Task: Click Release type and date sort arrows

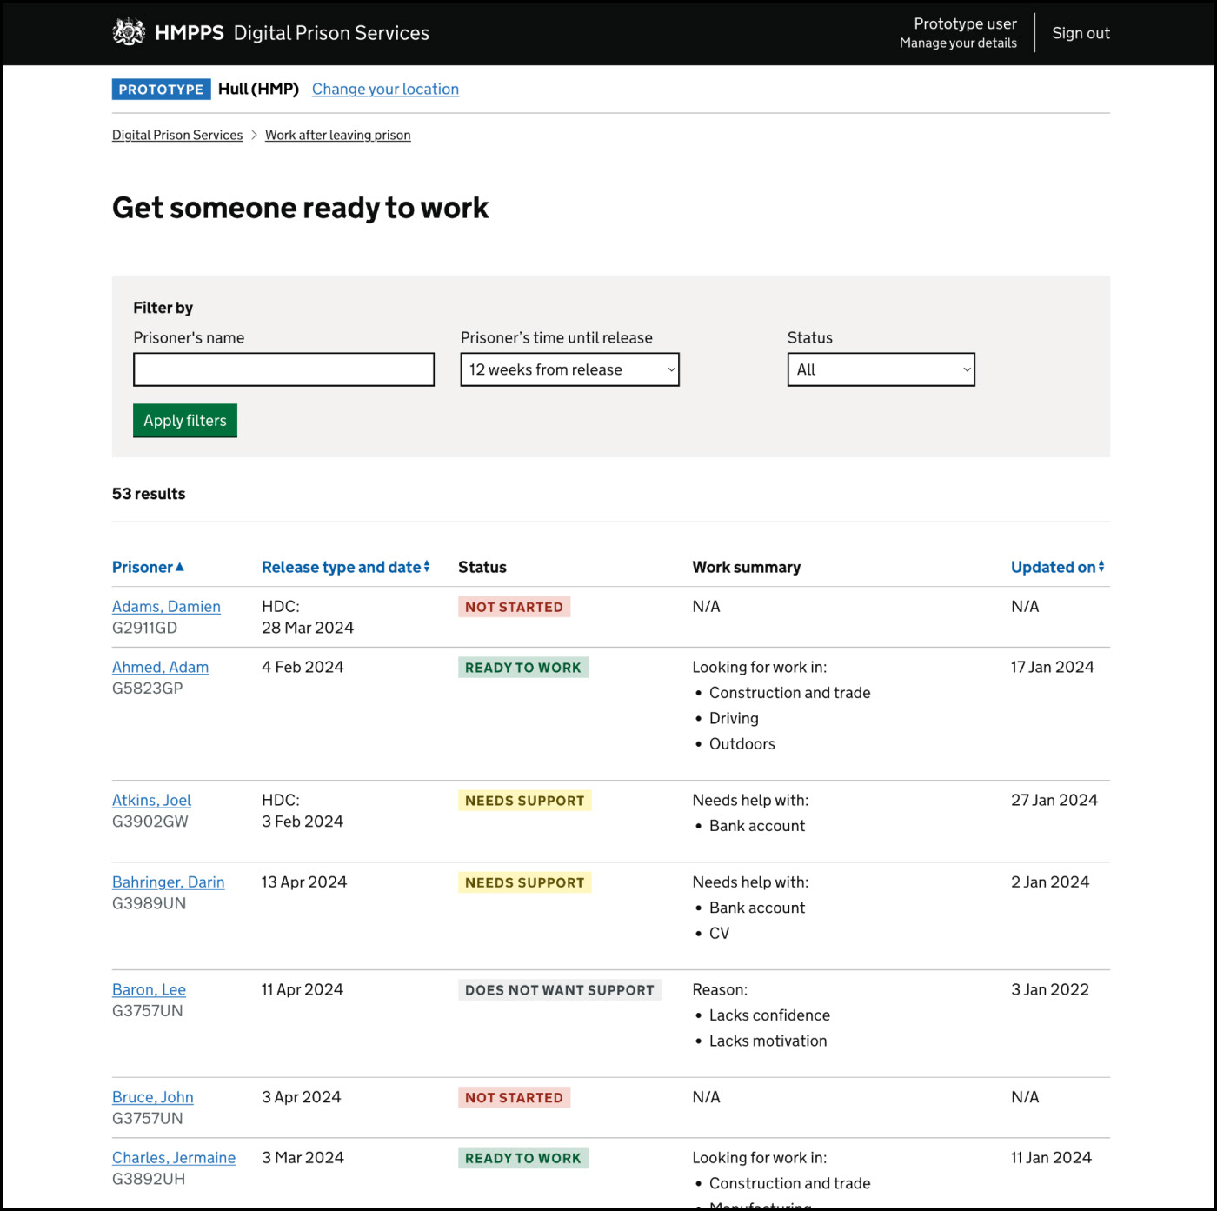Action: click(x=427, y=567)
